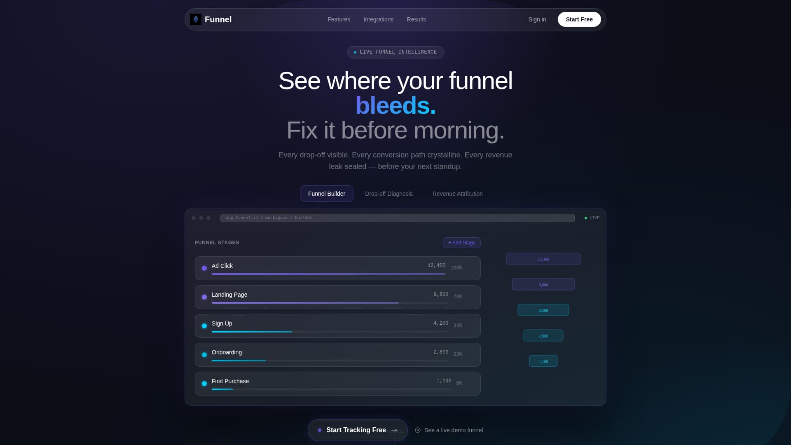Click the Sign Up progress bar
791x445 pixels.
tap(330, 332)
